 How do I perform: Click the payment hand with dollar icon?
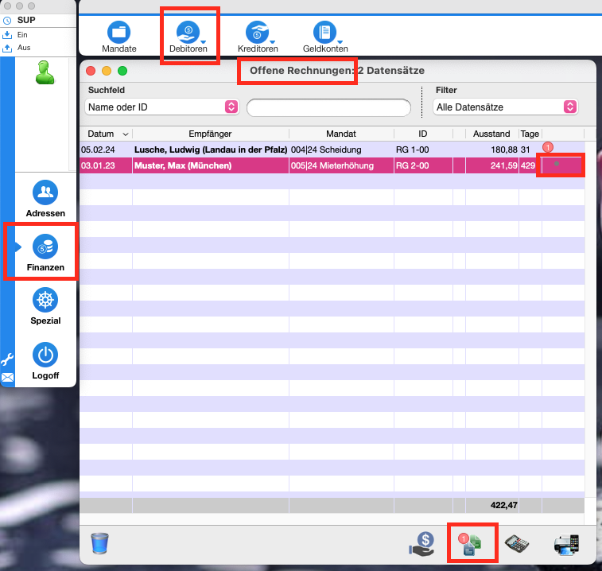tap(421, 544)
